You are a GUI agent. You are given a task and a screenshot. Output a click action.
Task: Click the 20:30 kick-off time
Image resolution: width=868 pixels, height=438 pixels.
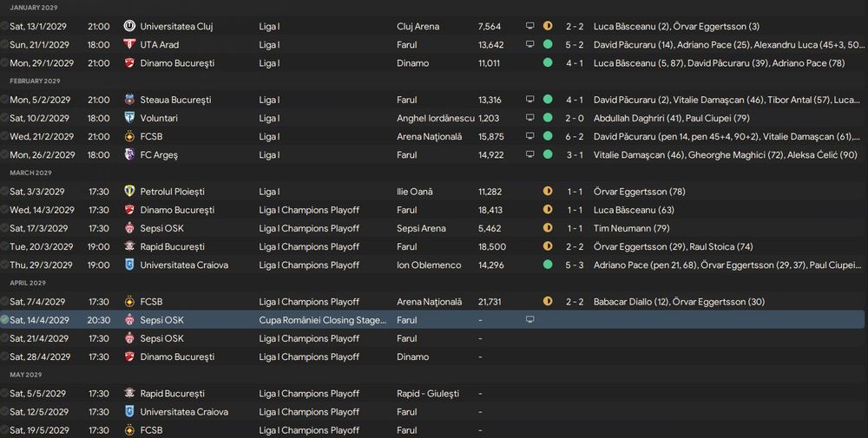point(99,320)
